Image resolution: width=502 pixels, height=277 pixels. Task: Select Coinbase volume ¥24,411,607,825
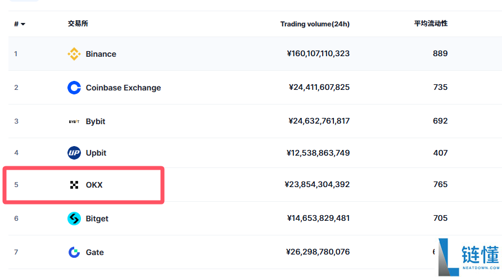319,87
